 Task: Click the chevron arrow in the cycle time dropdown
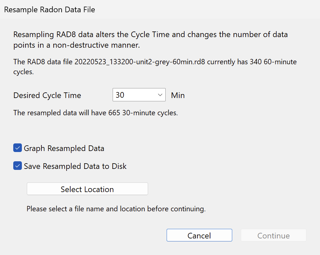click(x=160, y=95)
